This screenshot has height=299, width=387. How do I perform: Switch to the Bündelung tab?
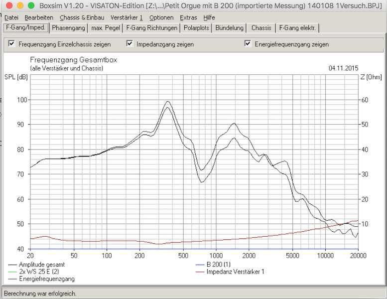[x=230, y=28]
